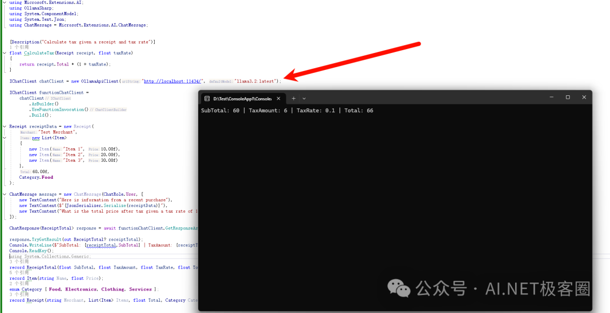Collapse the Receipt receiptData declaration

[x=5, y=126]
